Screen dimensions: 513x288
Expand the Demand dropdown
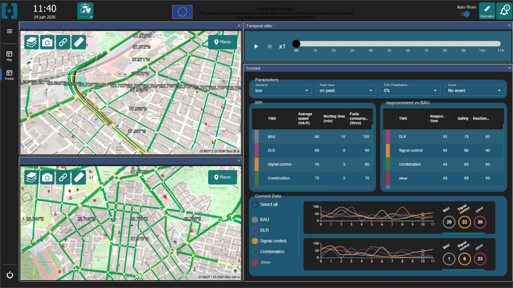point(282,90)
